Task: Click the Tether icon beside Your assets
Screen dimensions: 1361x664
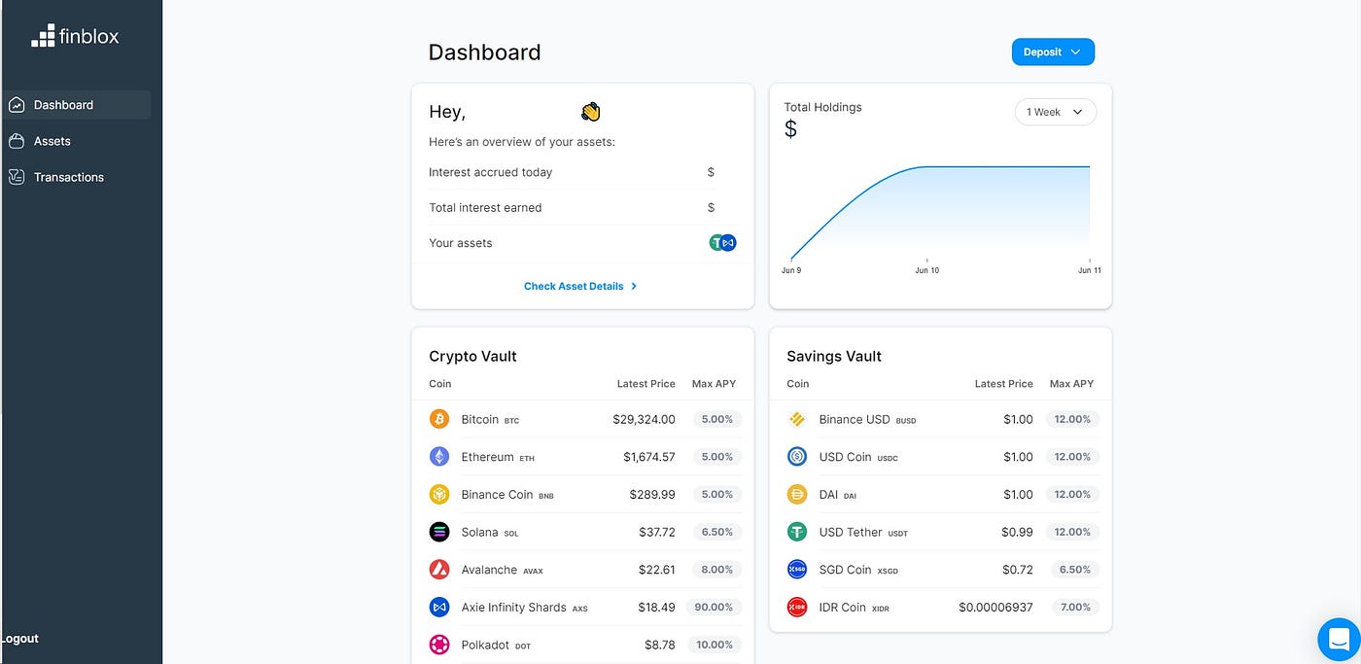Action: coord(716,243)
